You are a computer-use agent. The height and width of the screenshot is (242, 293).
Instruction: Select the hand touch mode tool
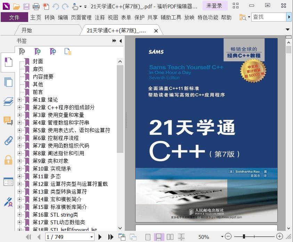[x=75, y=7]
